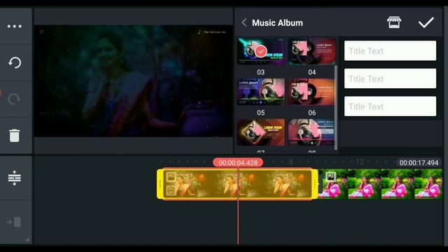Click the playhead time 00:00:04.428
Screen dimensions: 448x252
[x=238, y=162]
